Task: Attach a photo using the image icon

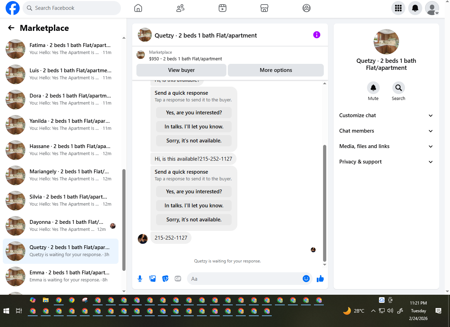Action: pos(153,279)
